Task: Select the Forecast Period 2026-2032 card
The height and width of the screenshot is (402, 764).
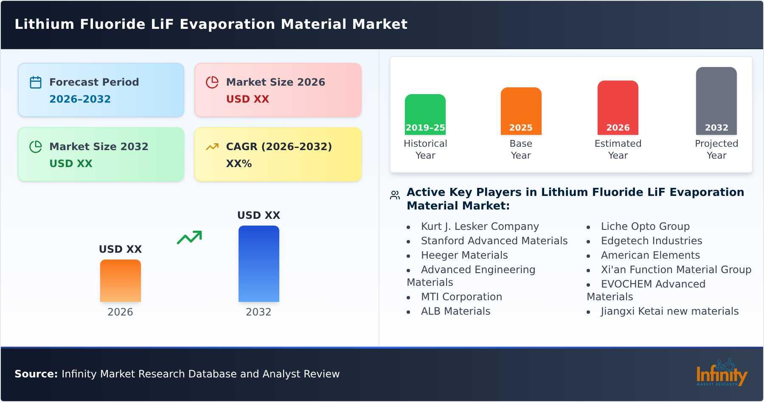Action: coord(101,90)
